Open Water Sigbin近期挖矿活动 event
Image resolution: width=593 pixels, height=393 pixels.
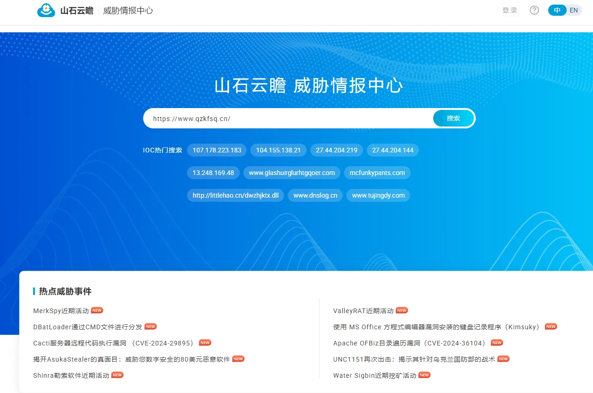[375, 375]
